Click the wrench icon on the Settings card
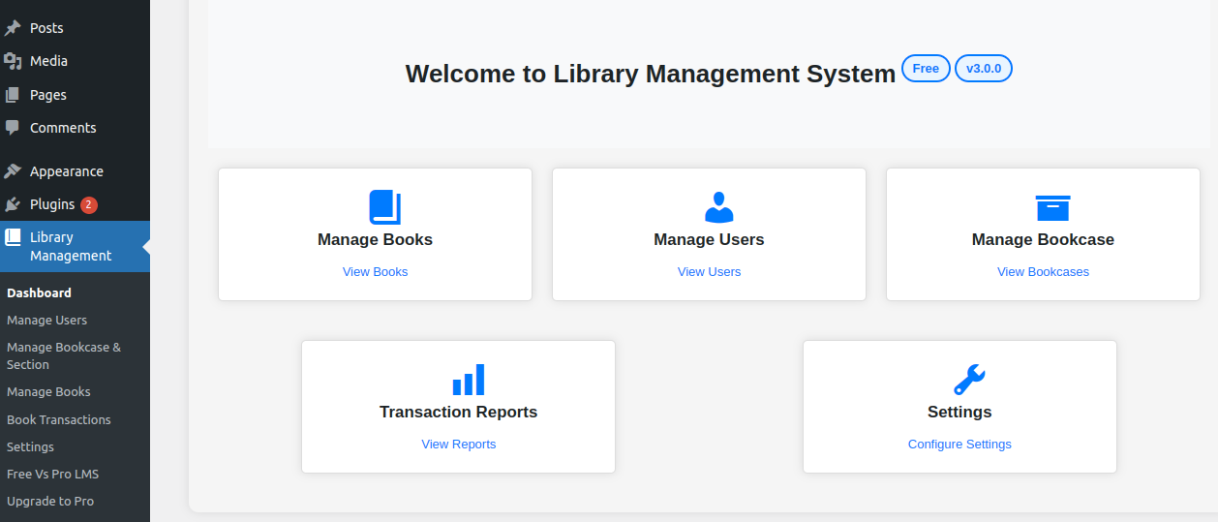This screenshot has width=1218, height=522. tap(969, 380)
